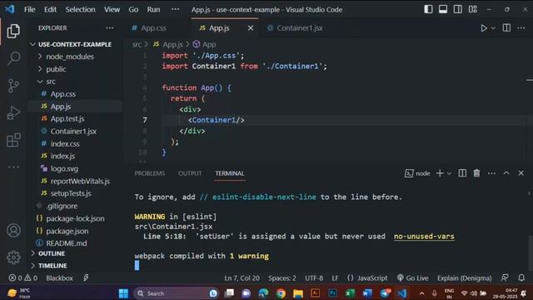Click Ln 7, Col 20 status
533x300 pixels.
[x=242, y=277]
